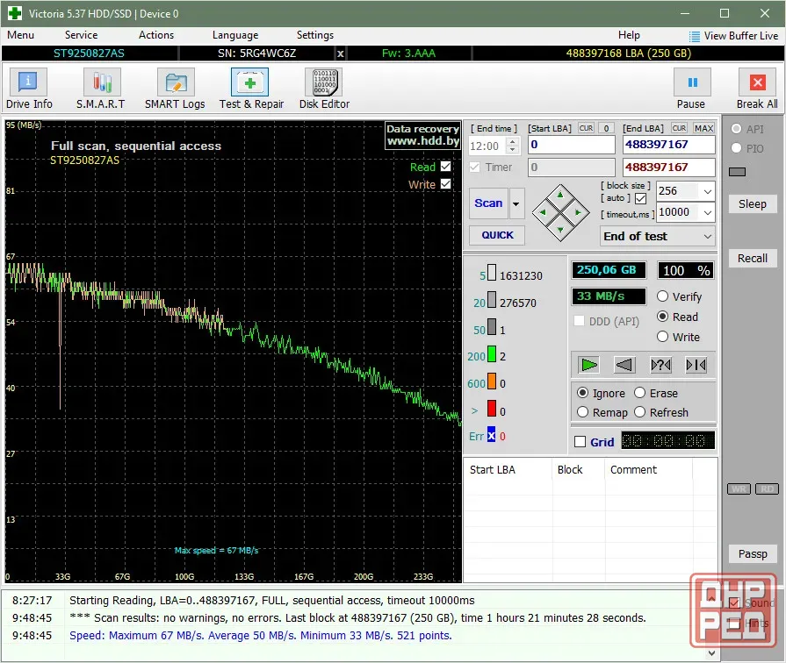This screenshot has width=786, height=663.
Task: Open the Actions menu
Action: (156, 35)
